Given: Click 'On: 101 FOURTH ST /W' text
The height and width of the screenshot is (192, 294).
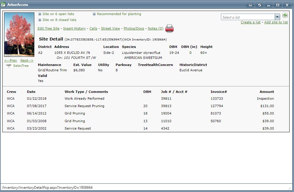Looking at the screenshot, I should click(76, 58).
